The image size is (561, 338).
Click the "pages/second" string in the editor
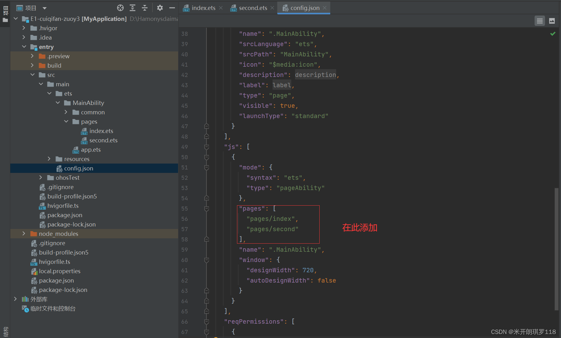pyautogui.click(x=272, y=229)
